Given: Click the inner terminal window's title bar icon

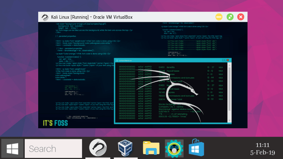Looking at the screenshot, I should 116,60.
